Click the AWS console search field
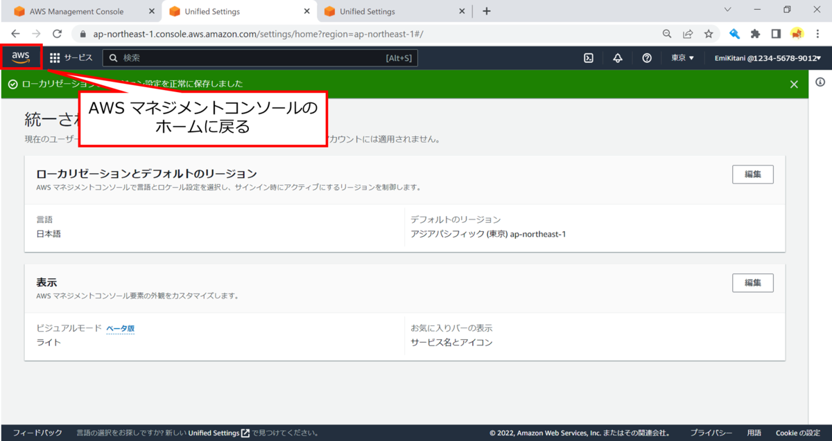 coord(260,58)
